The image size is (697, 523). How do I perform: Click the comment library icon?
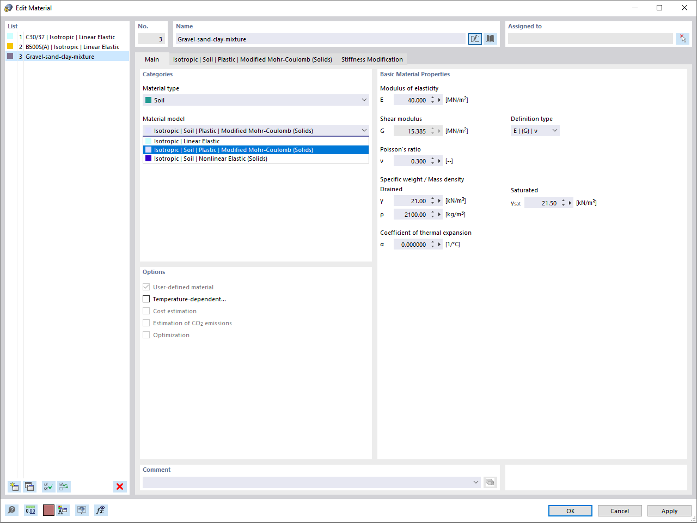(x=490, y=482)
